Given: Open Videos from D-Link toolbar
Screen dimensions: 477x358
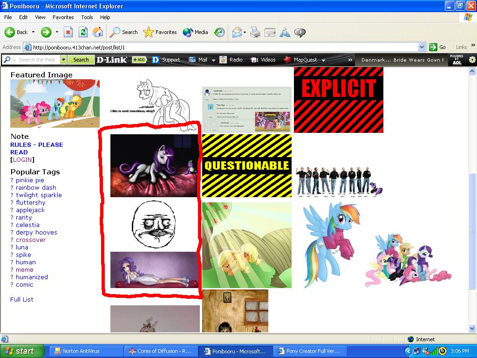Looking at the screenshot, I should (263, 60).
